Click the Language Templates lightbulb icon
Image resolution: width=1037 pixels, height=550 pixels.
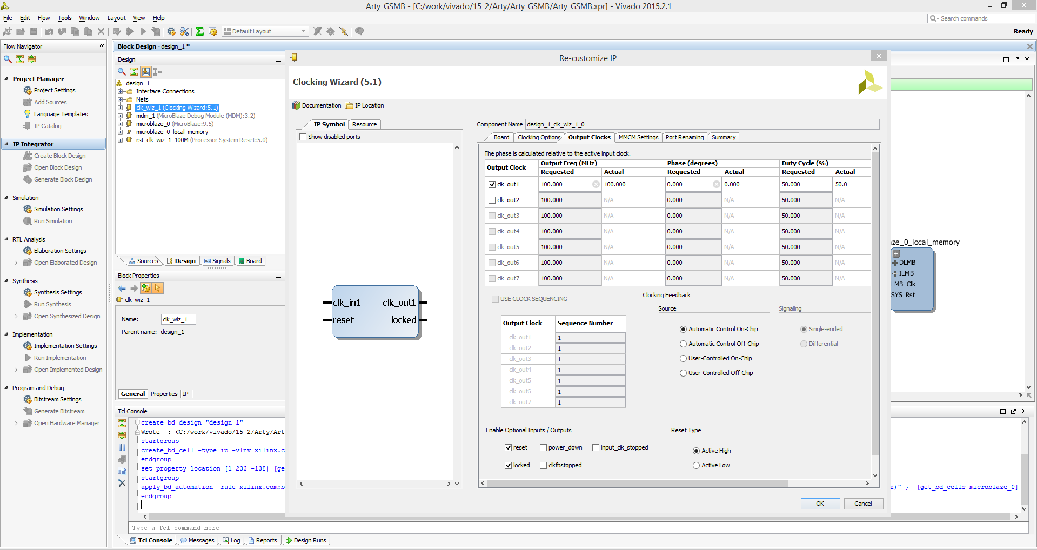point(28,114)
